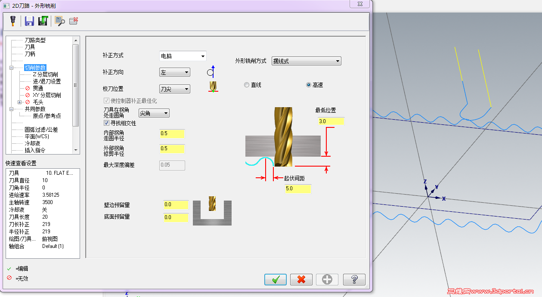
Task: Click the 主轴转速 value 3500
Action: (x=47, y=202)
